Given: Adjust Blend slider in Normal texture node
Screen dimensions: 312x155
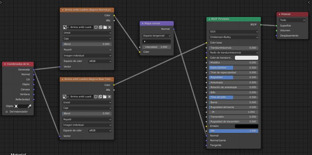Looking at the screenshot, I should click(x=87, y=44).
